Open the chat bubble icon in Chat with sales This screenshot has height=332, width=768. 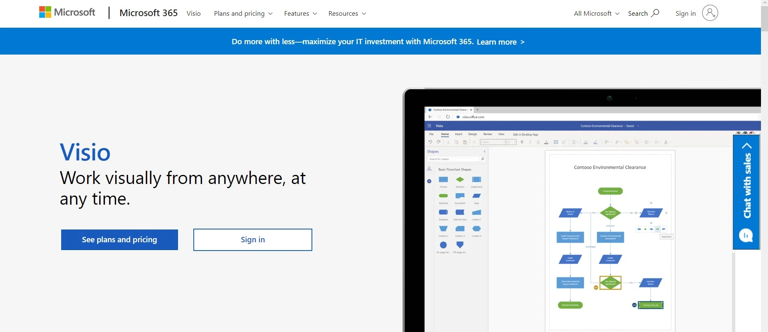click(746, 236)
